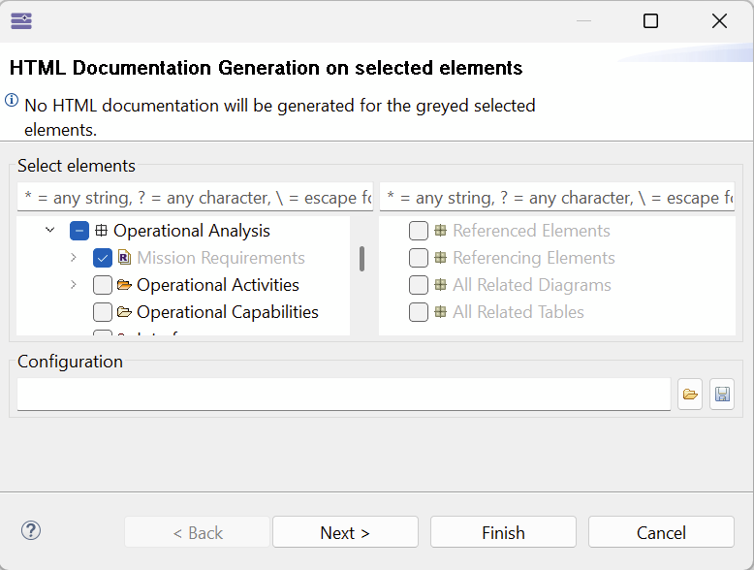Click the save configuration disk icon
Viewport: 754px width, 570px height.
722,395
